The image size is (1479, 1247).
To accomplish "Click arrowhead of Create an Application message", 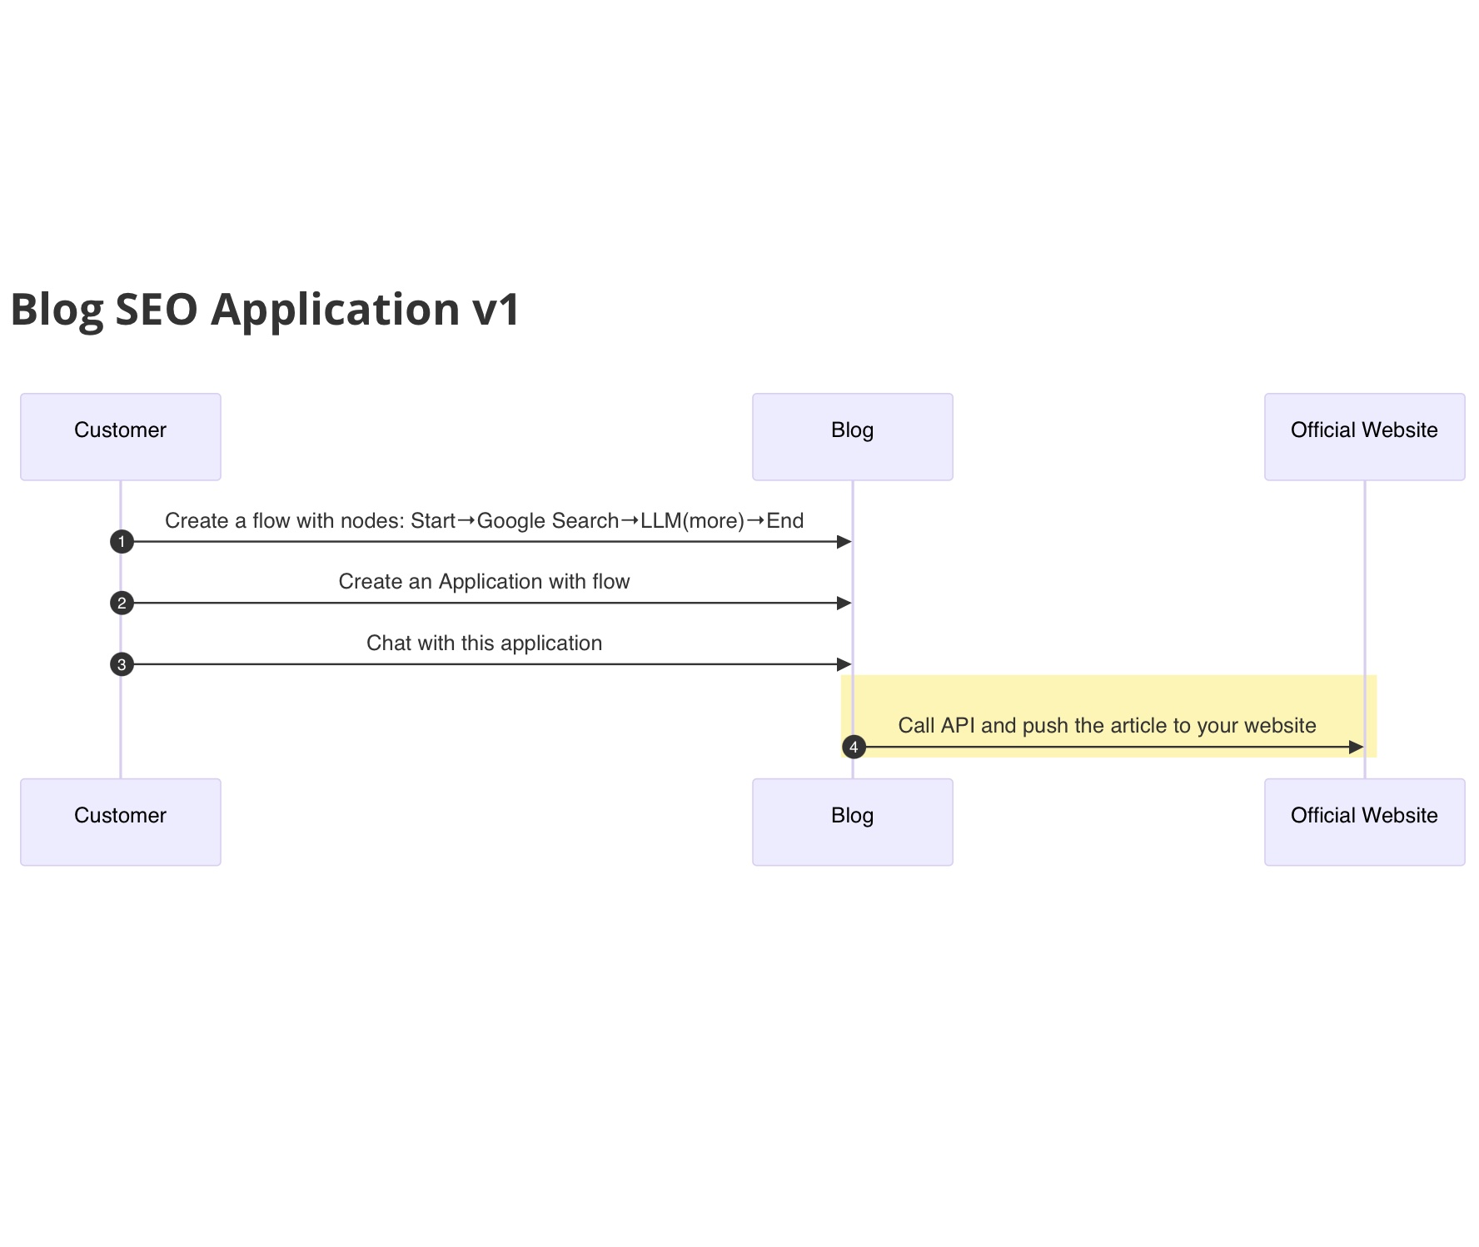I will tap(844, 603).
